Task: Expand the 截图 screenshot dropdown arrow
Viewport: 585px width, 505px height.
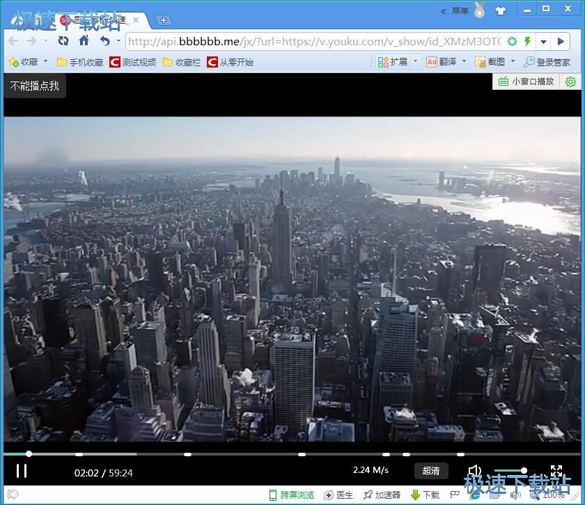Action: coord(513,61)
